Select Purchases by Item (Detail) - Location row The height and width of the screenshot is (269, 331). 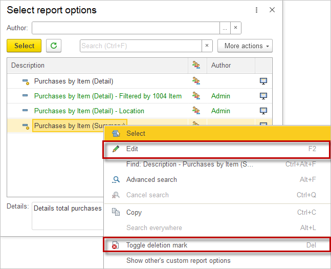click(x=89, y=111)
